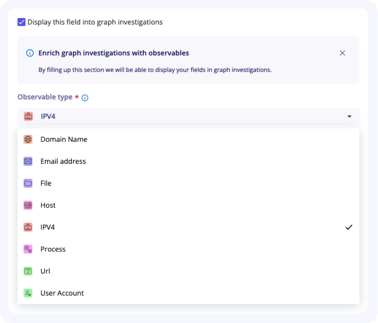Open the Observable type dropdown arrow
The width and height of the screenshot is (378, 323).
pos(349,116)
